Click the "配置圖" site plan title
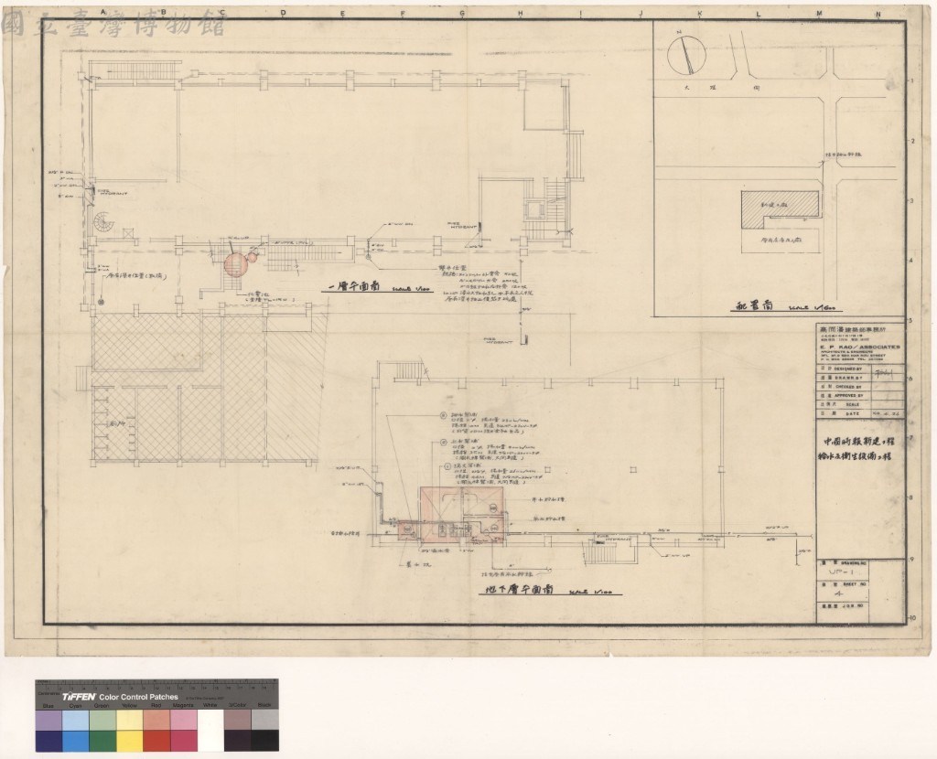 pyautogui.click(x=754, y=305)
